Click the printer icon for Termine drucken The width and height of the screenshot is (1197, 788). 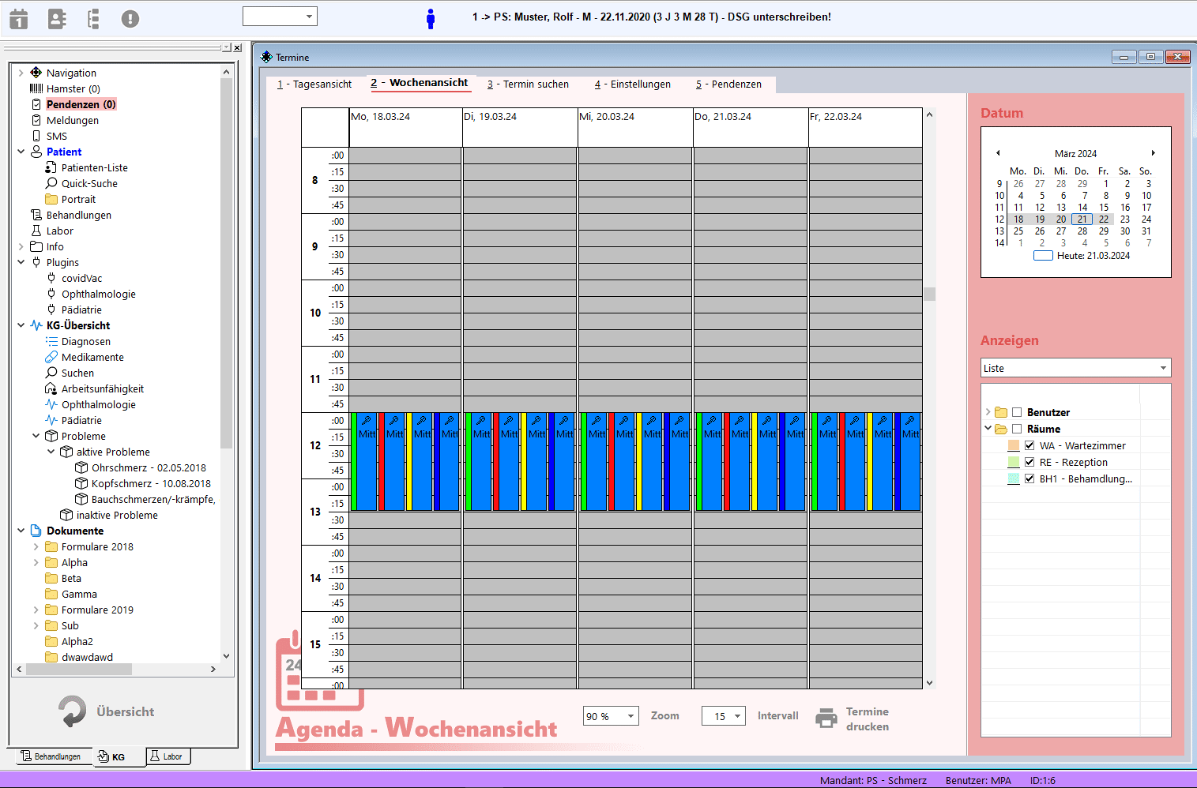pos(826,719)
